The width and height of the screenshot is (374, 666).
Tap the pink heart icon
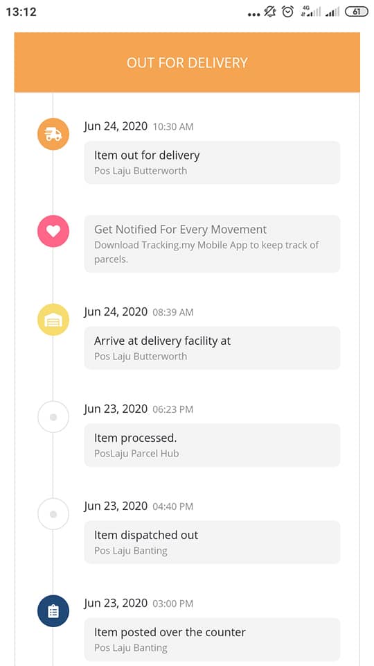coord(53,231)
